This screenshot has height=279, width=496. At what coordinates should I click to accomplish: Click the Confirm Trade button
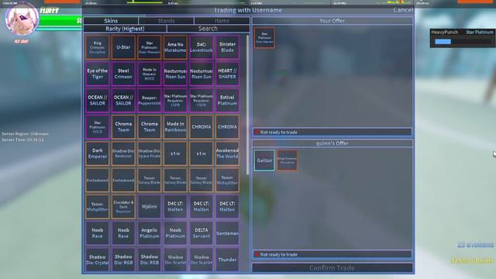click(332, 268)
